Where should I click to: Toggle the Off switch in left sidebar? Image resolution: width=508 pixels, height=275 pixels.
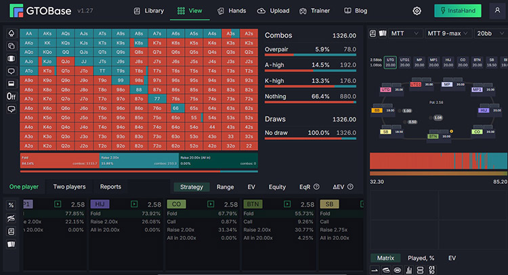click(x=11, y=97)
